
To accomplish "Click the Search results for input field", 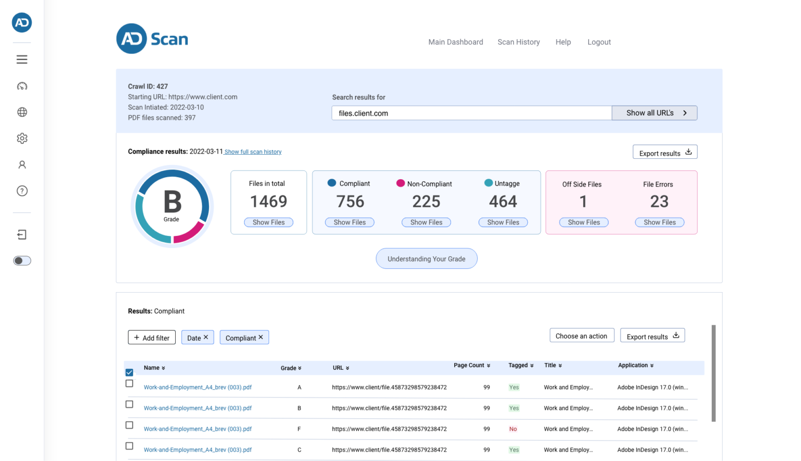I will tap(471, 113).
